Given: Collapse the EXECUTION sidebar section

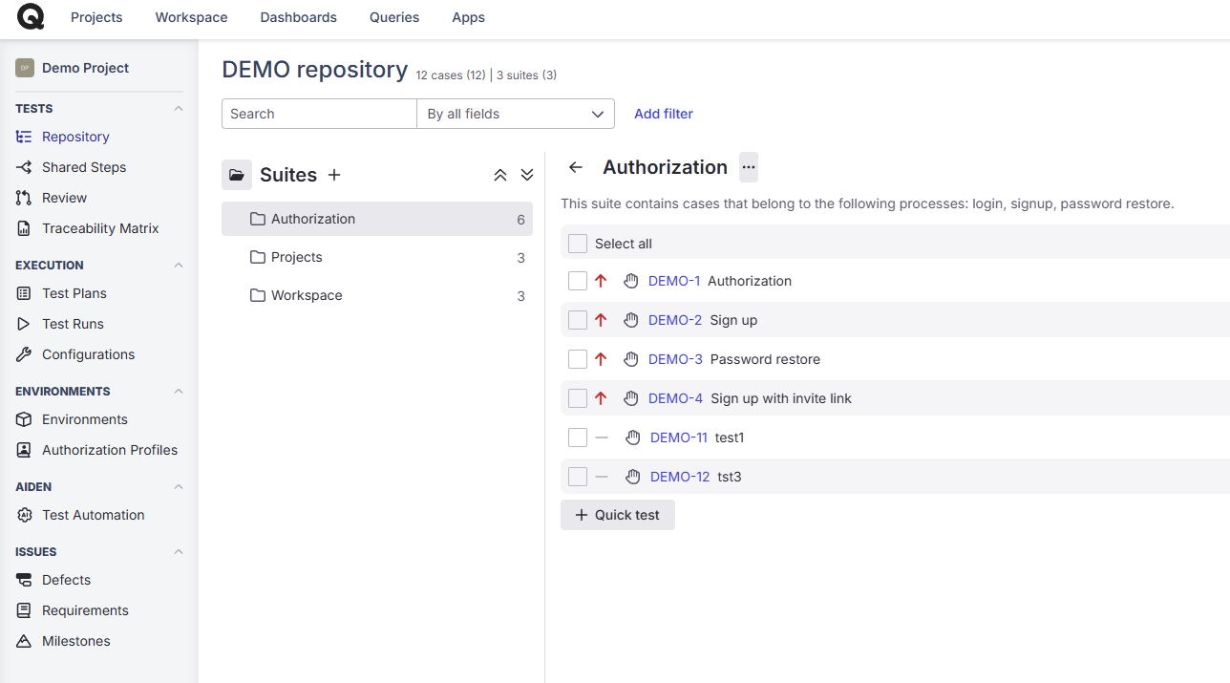Looking at the screenshot, I should click(178, 266).
